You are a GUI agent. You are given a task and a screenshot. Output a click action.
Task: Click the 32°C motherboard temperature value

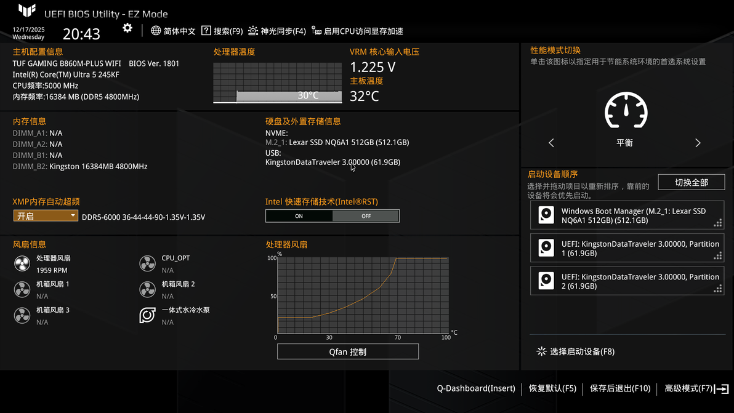pyautogui.click(x=364, y=96)
